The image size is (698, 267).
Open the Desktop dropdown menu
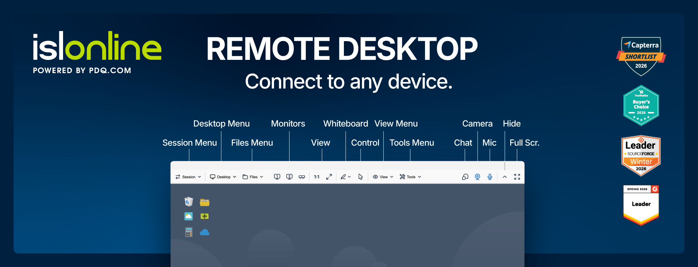(223, 177)
